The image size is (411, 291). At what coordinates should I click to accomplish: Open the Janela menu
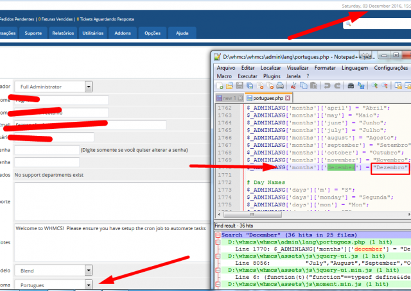293,76
